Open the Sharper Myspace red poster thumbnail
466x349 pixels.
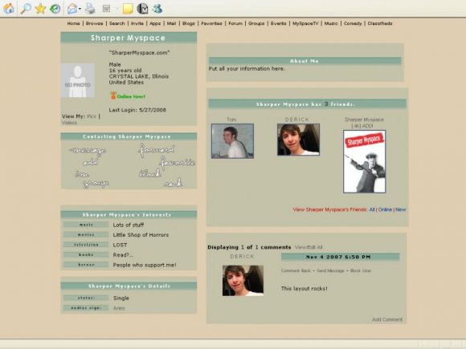pyautogui.click(x=364, y=161)
